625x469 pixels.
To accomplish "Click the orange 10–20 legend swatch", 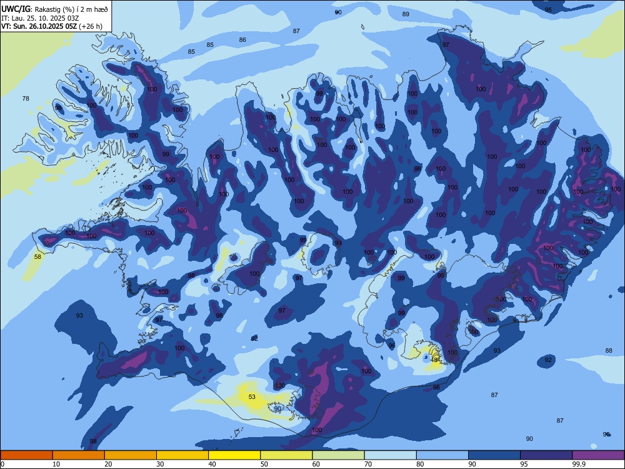I will 79,455.
